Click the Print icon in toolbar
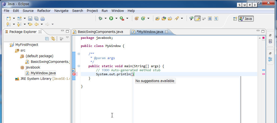The width and height of the screenshot is (277, 123). click(x=42, y=18)
